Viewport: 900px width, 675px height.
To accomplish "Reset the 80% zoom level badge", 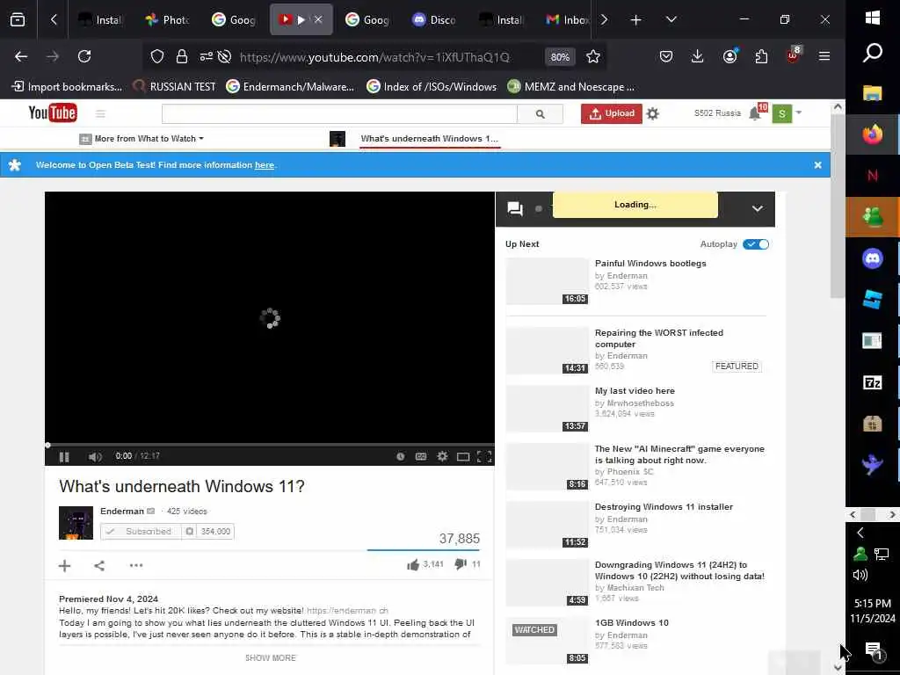I will 560,57.
